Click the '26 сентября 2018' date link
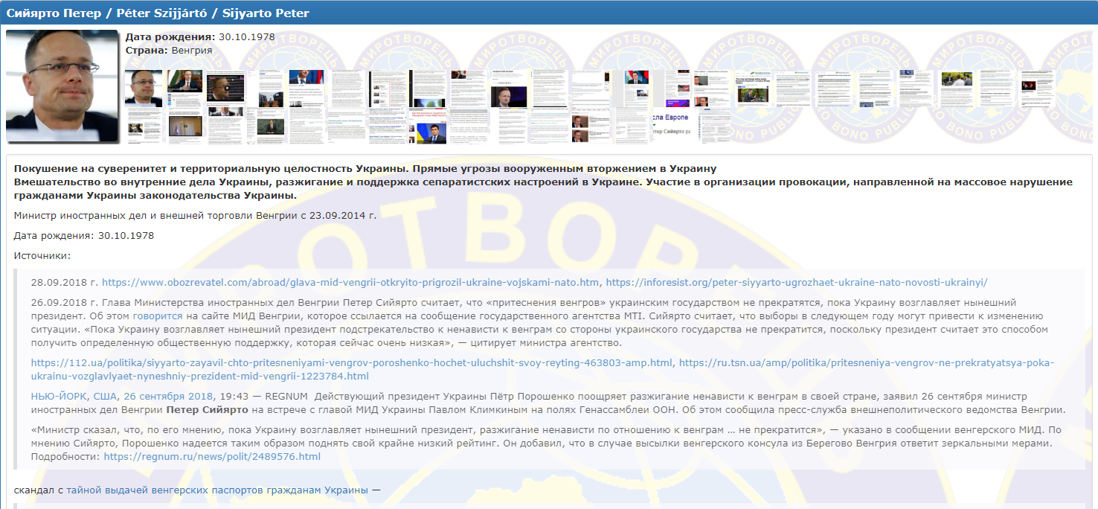Image resolution: width=1098 pixels, height=509 pixels. 168,396
